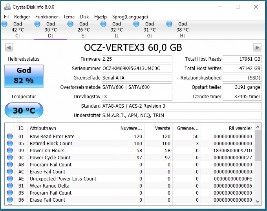Click raw value 1830080000921D

[x=232, y=151]
